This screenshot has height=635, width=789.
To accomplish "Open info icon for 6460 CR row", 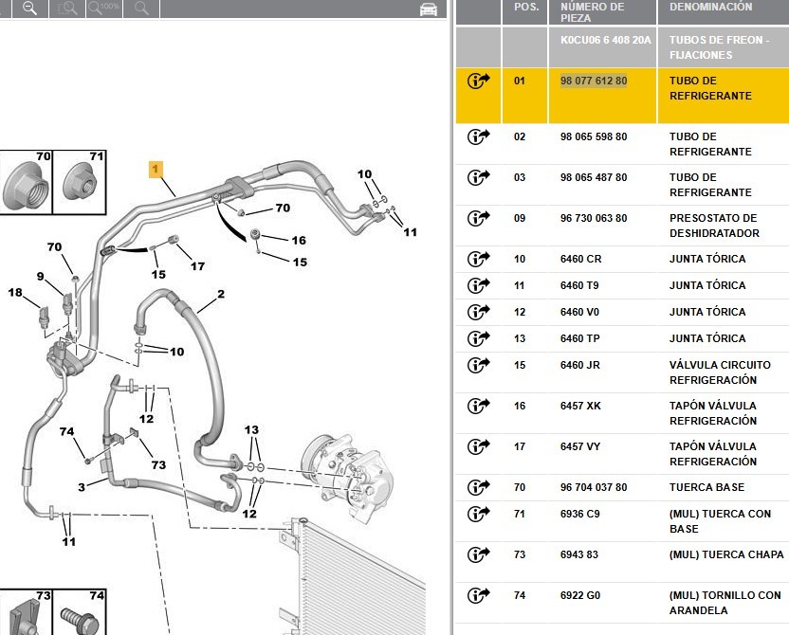I will coord(479,259).
